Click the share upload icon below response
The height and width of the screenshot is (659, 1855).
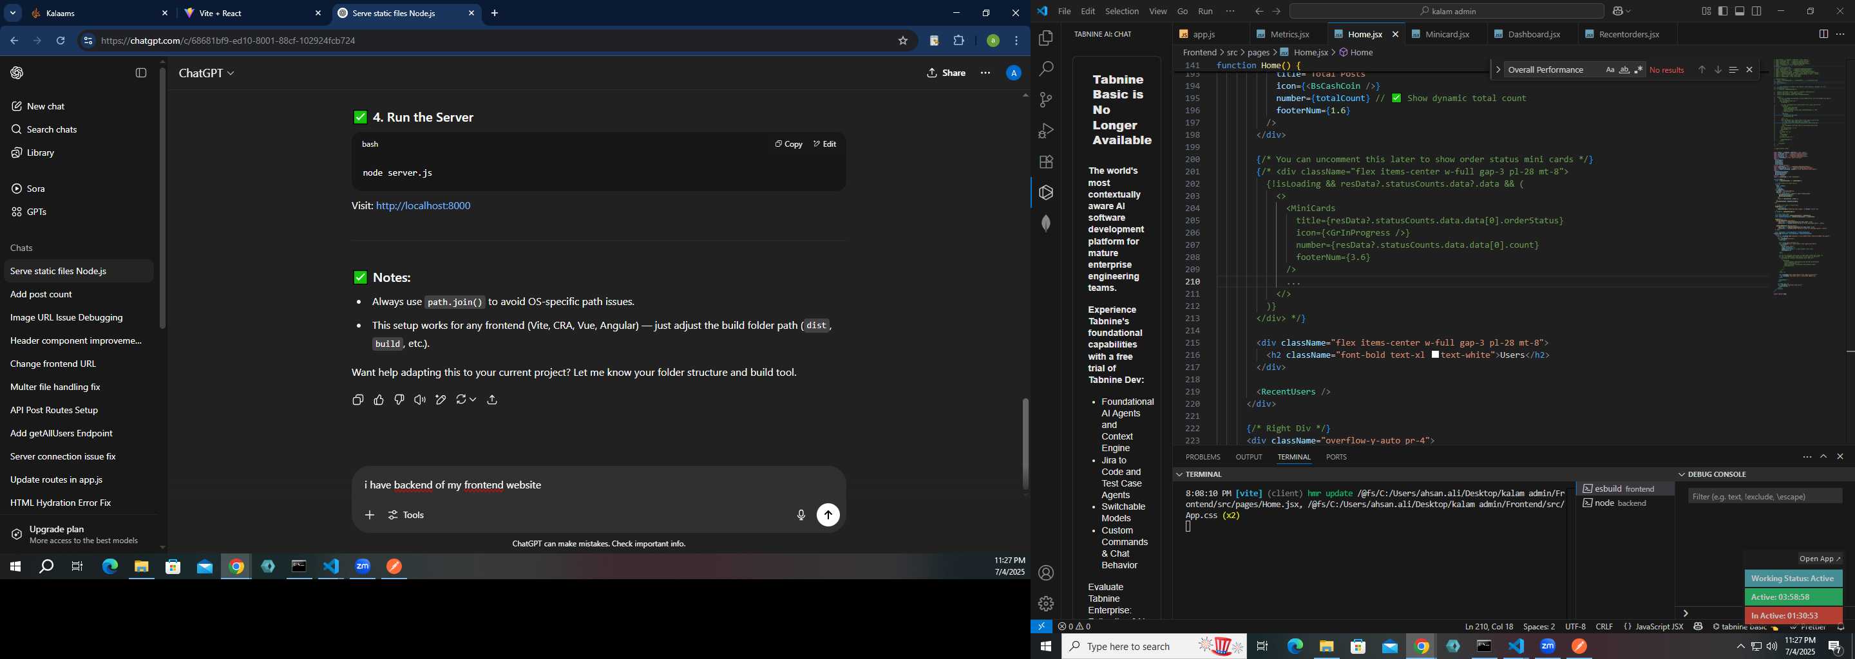493,400
